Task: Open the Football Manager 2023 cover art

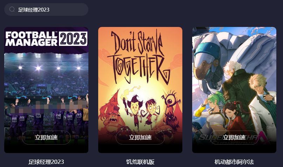Action: click(46, 90)
